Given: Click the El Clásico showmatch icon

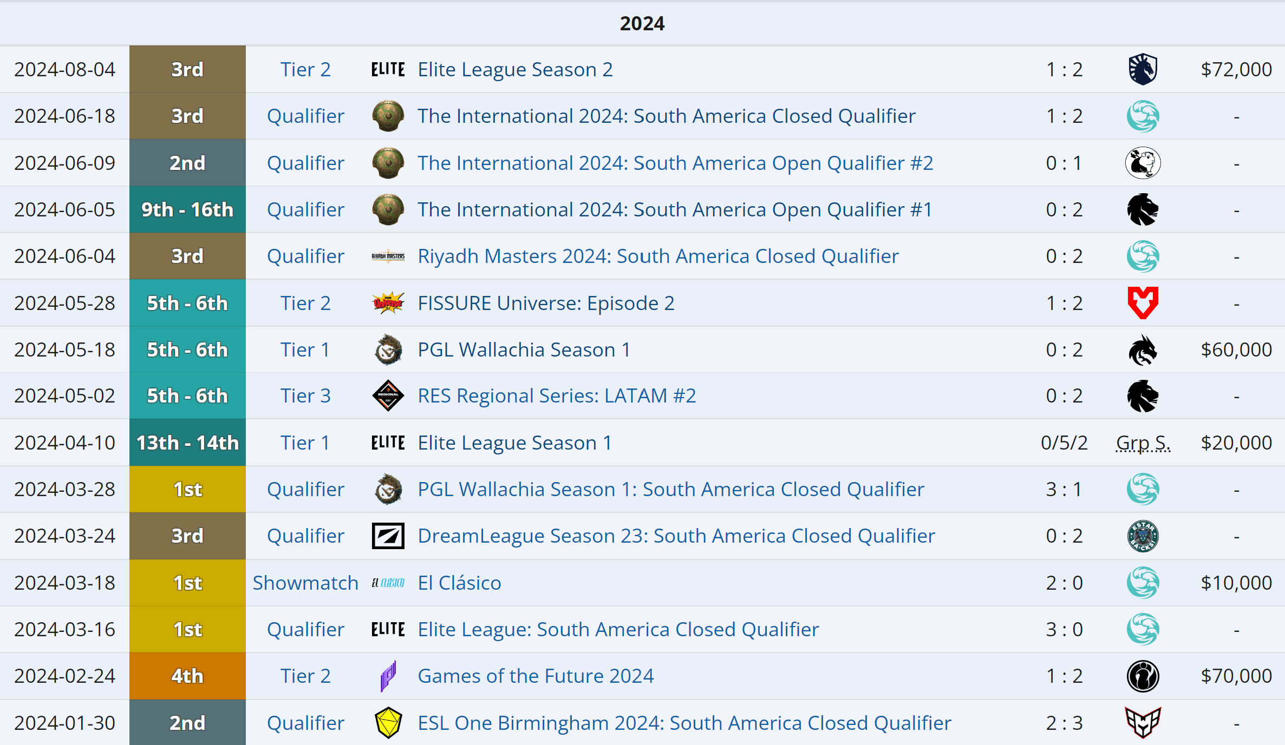Looking at the screenshot, I should 388,582.
